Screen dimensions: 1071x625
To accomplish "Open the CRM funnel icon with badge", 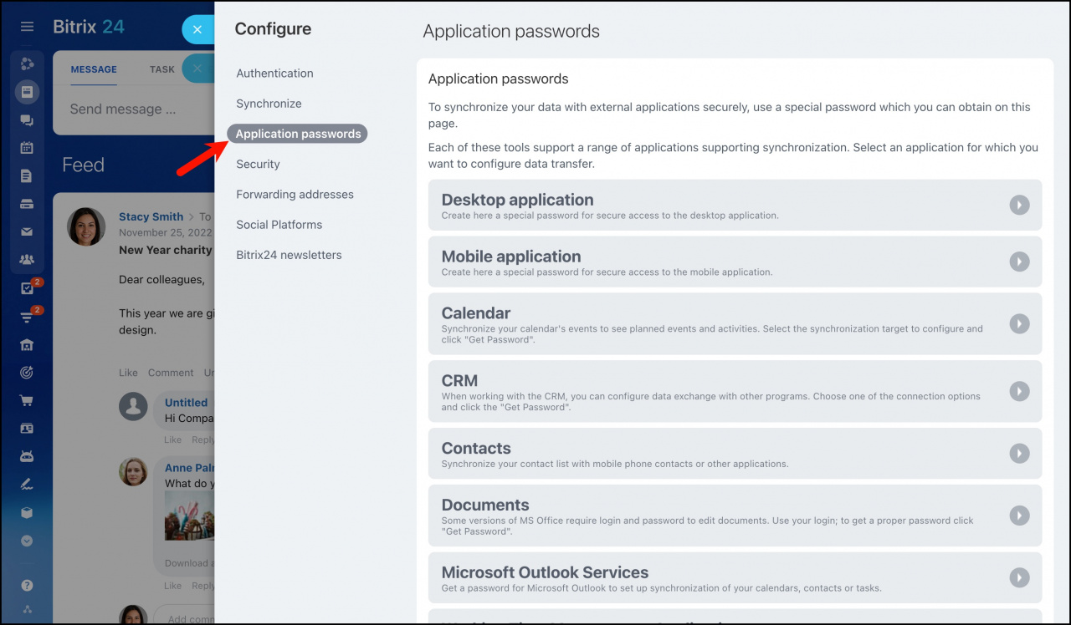I will 27,317.
